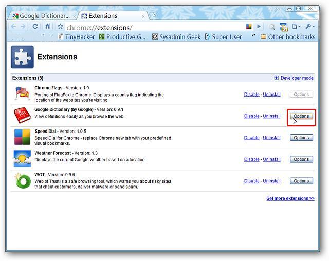Uninstall the Speed Dial extension

tap(271, 138)
